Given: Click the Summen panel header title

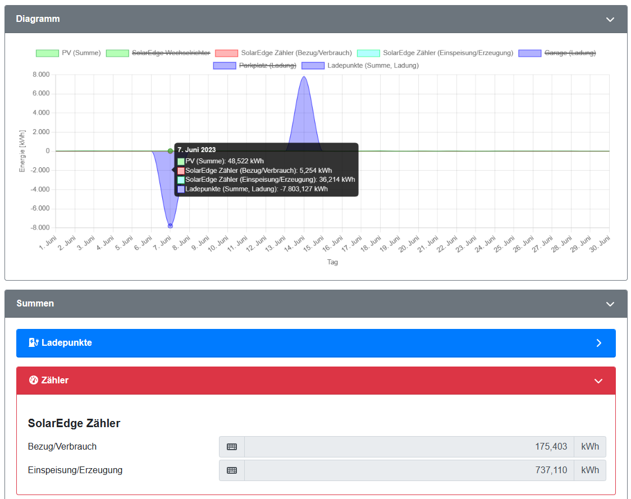Looking at the screenshot, I should pos(35,304).
